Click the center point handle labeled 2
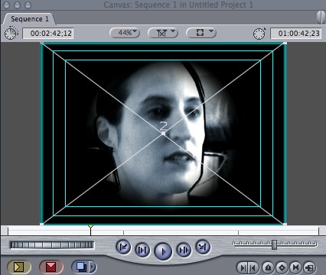The width and height of the screenshot is (326, 275). 163,133
